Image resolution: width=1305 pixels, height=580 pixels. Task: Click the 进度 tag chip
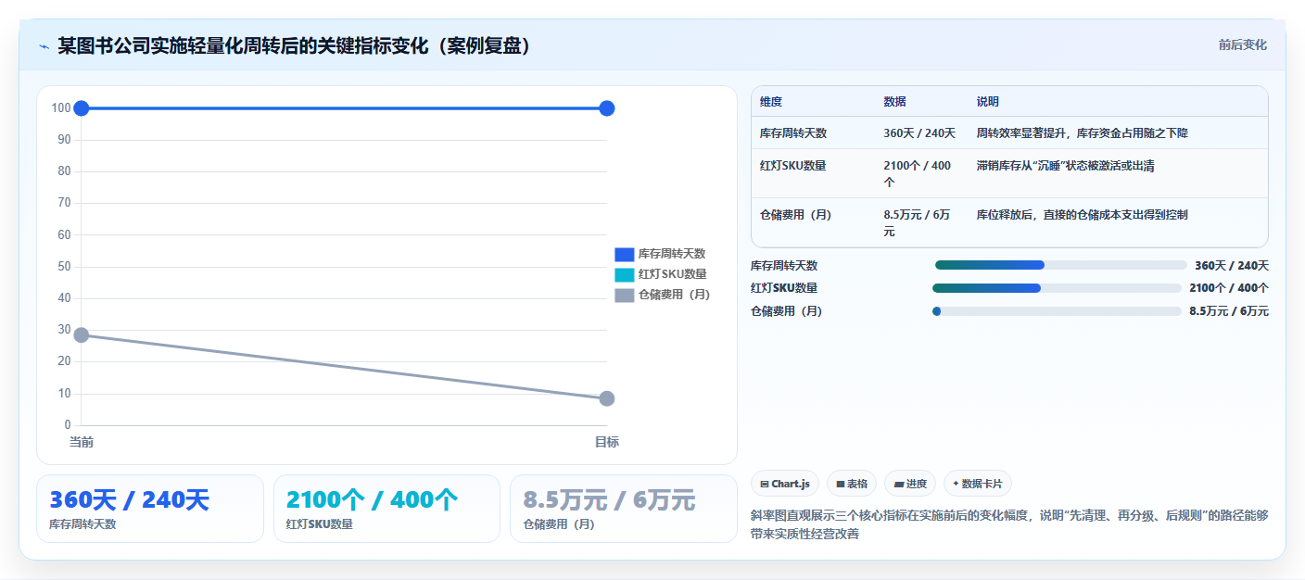(910, 484)
